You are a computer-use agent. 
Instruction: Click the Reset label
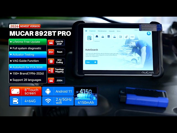pos(60,52)
